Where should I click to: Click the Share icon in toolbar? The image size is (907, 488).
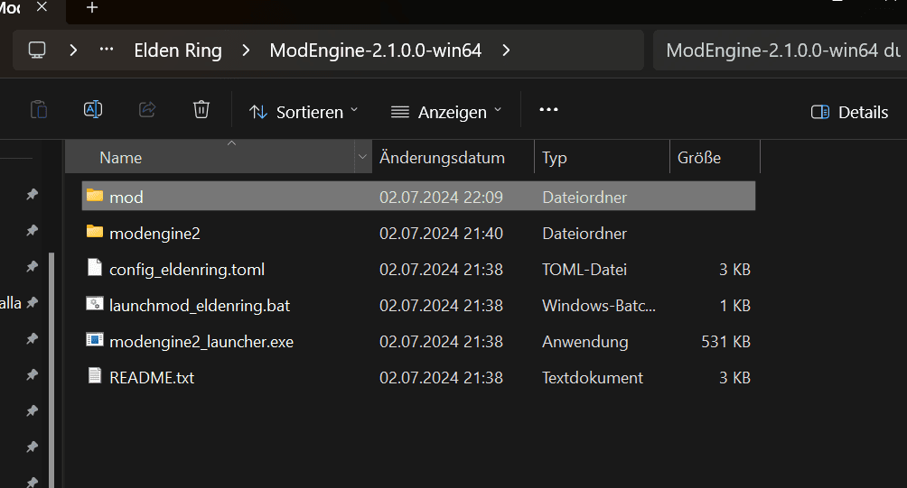(147, 109)
